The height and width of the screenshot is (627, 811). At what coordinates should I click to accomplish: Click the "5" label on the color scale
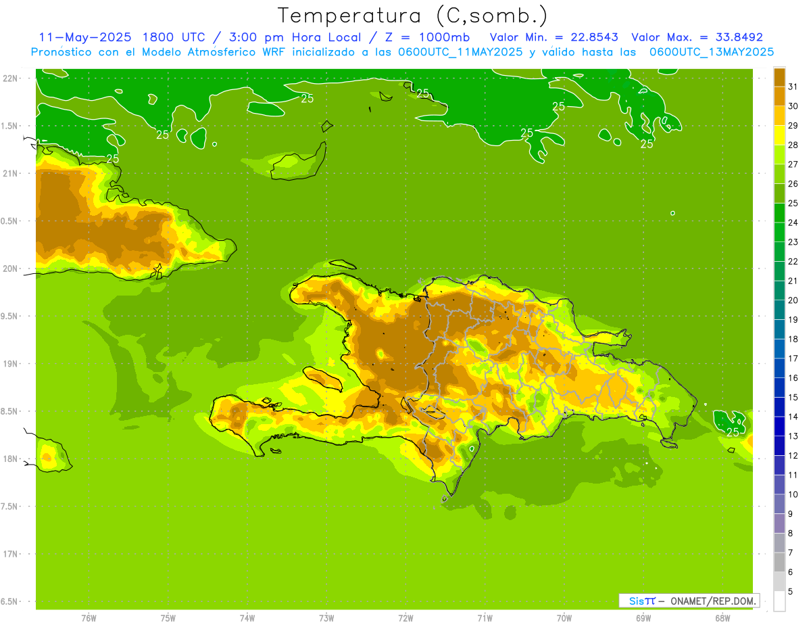click(791, 592)
